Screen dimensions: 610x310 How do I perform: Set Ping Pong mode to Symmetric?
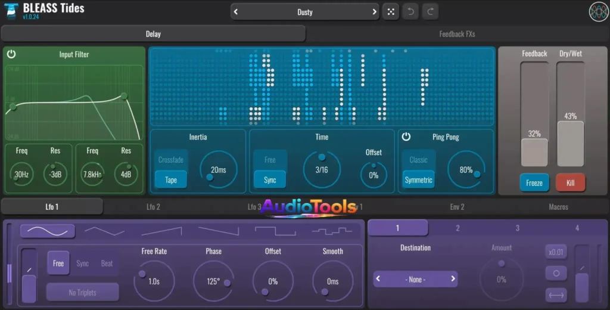419,179
